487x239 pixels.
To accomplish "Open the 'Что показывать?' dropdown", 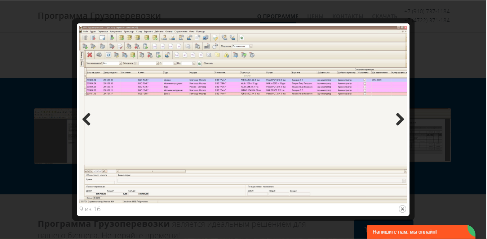I will 120,63.
